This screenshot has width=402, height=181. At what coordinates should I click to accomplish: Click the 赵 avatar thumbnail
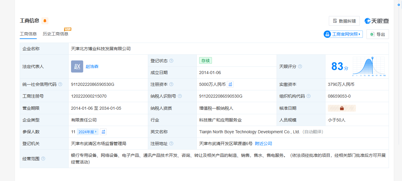77,66
